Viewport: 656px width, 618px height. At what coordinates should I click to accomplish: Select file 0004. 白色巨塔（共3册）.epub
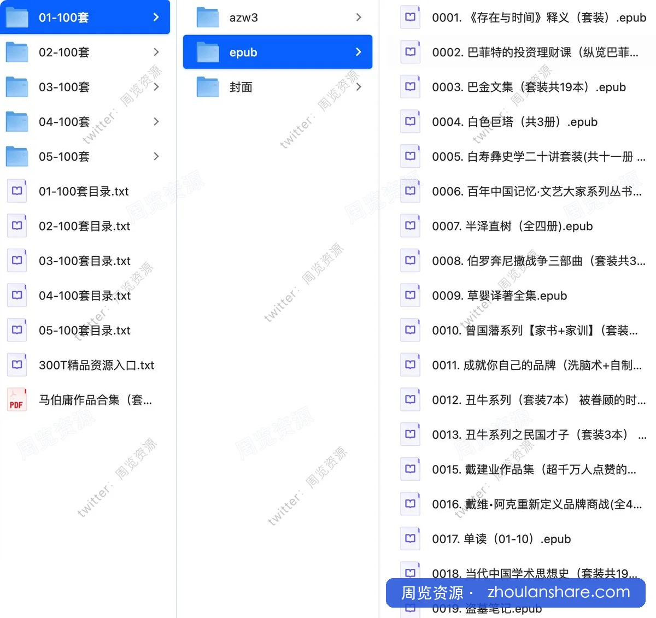(514, 122)
